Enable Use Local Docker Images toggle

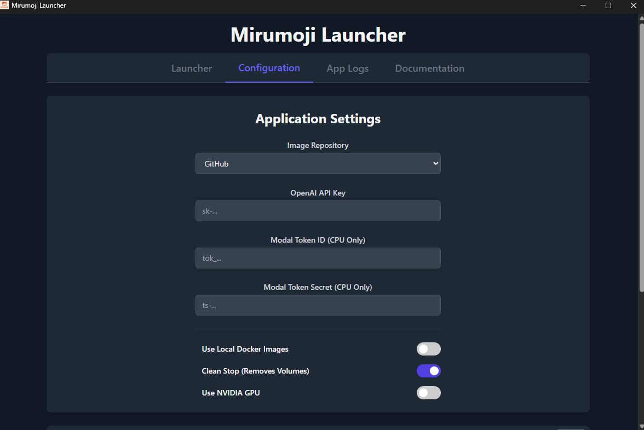[428, 349]
